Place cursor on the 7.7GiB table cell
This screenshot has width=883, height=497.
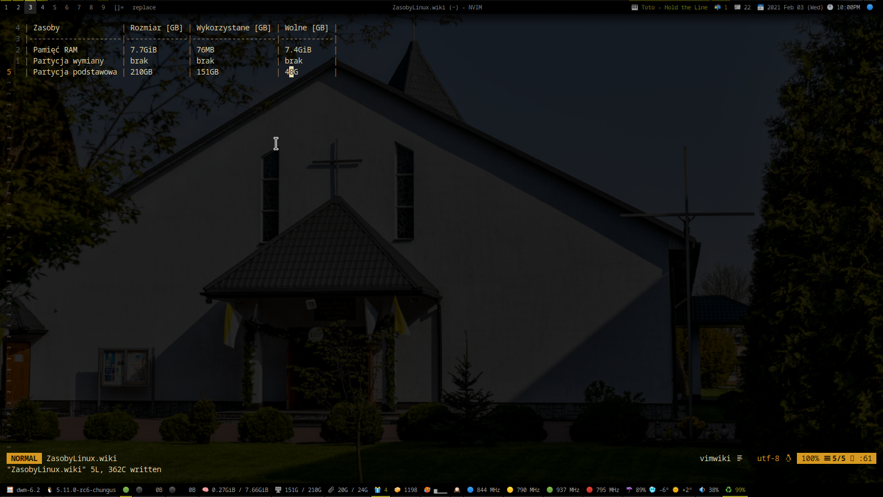(x=143, y=50)
